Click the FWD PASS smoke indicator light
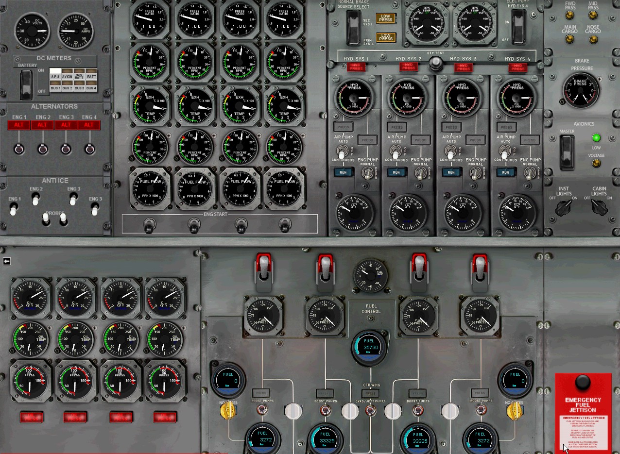 point(570,16)
